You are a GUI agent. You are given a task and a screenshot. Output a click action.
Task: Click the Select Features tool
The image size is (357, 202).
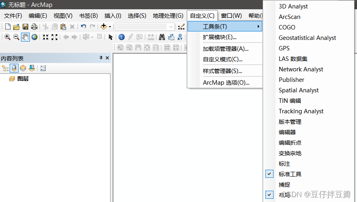pyautogui.click(x=86, y=37)
